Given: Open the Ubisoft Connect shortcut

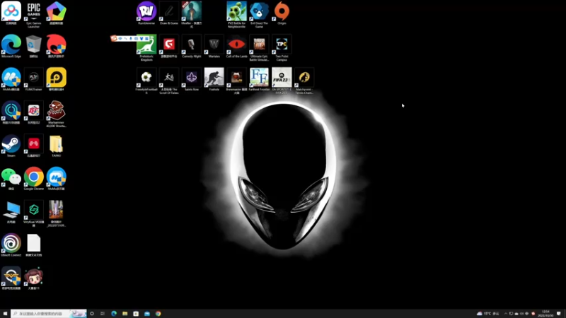Looking at the screenshot, I should pos(11,245).
